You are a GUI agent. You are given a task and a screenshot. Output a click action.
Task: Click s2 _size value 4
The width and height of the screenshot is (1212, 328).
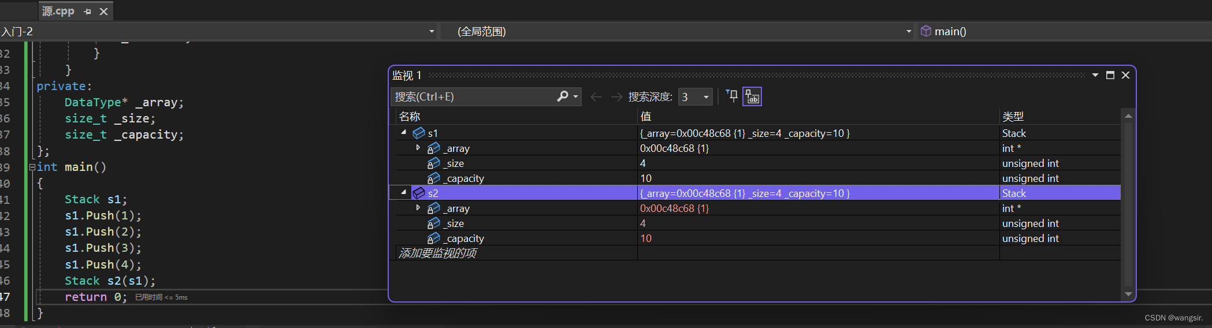click(x=642, y=223)
